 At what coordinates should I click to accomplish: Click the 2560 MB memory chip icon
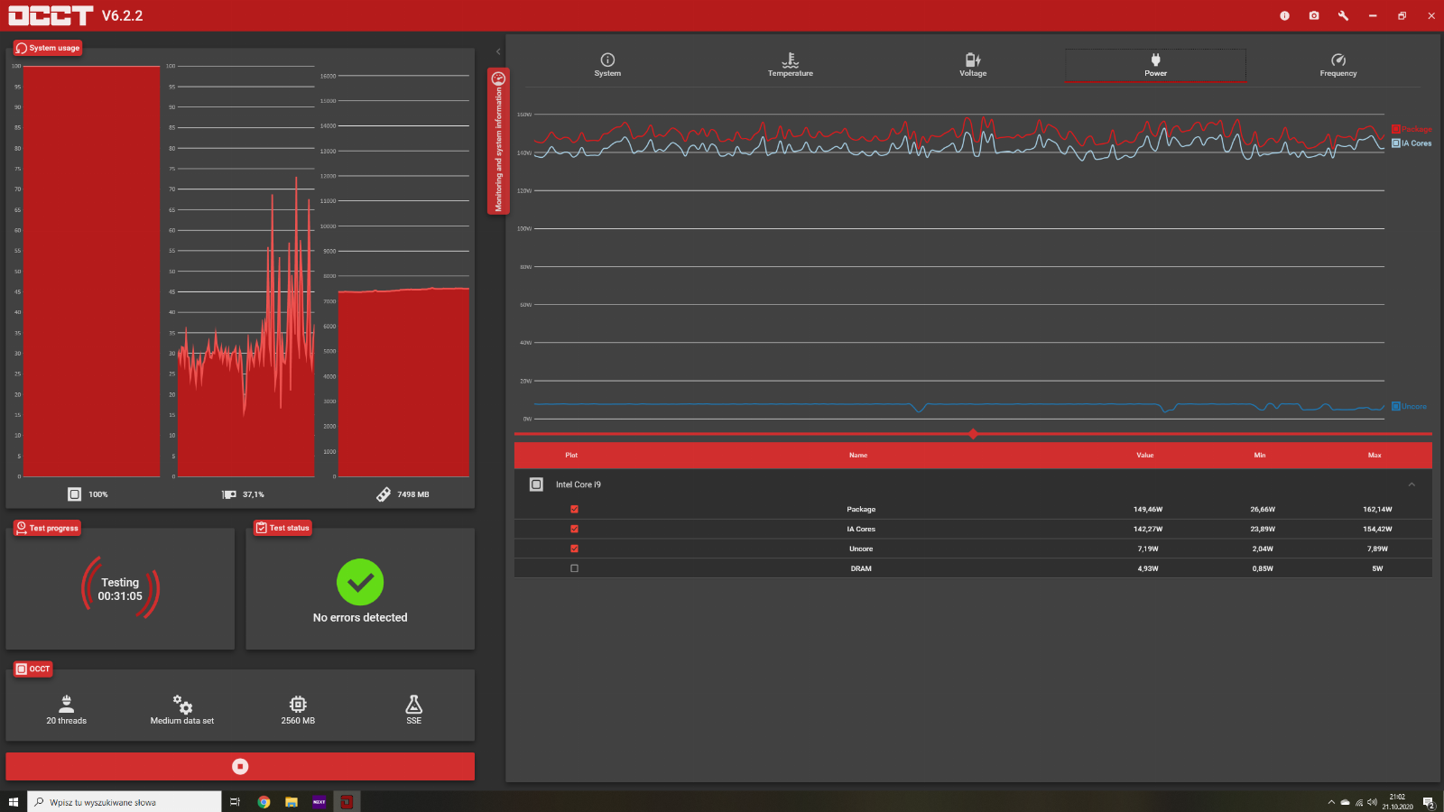[x=298, y=704]
